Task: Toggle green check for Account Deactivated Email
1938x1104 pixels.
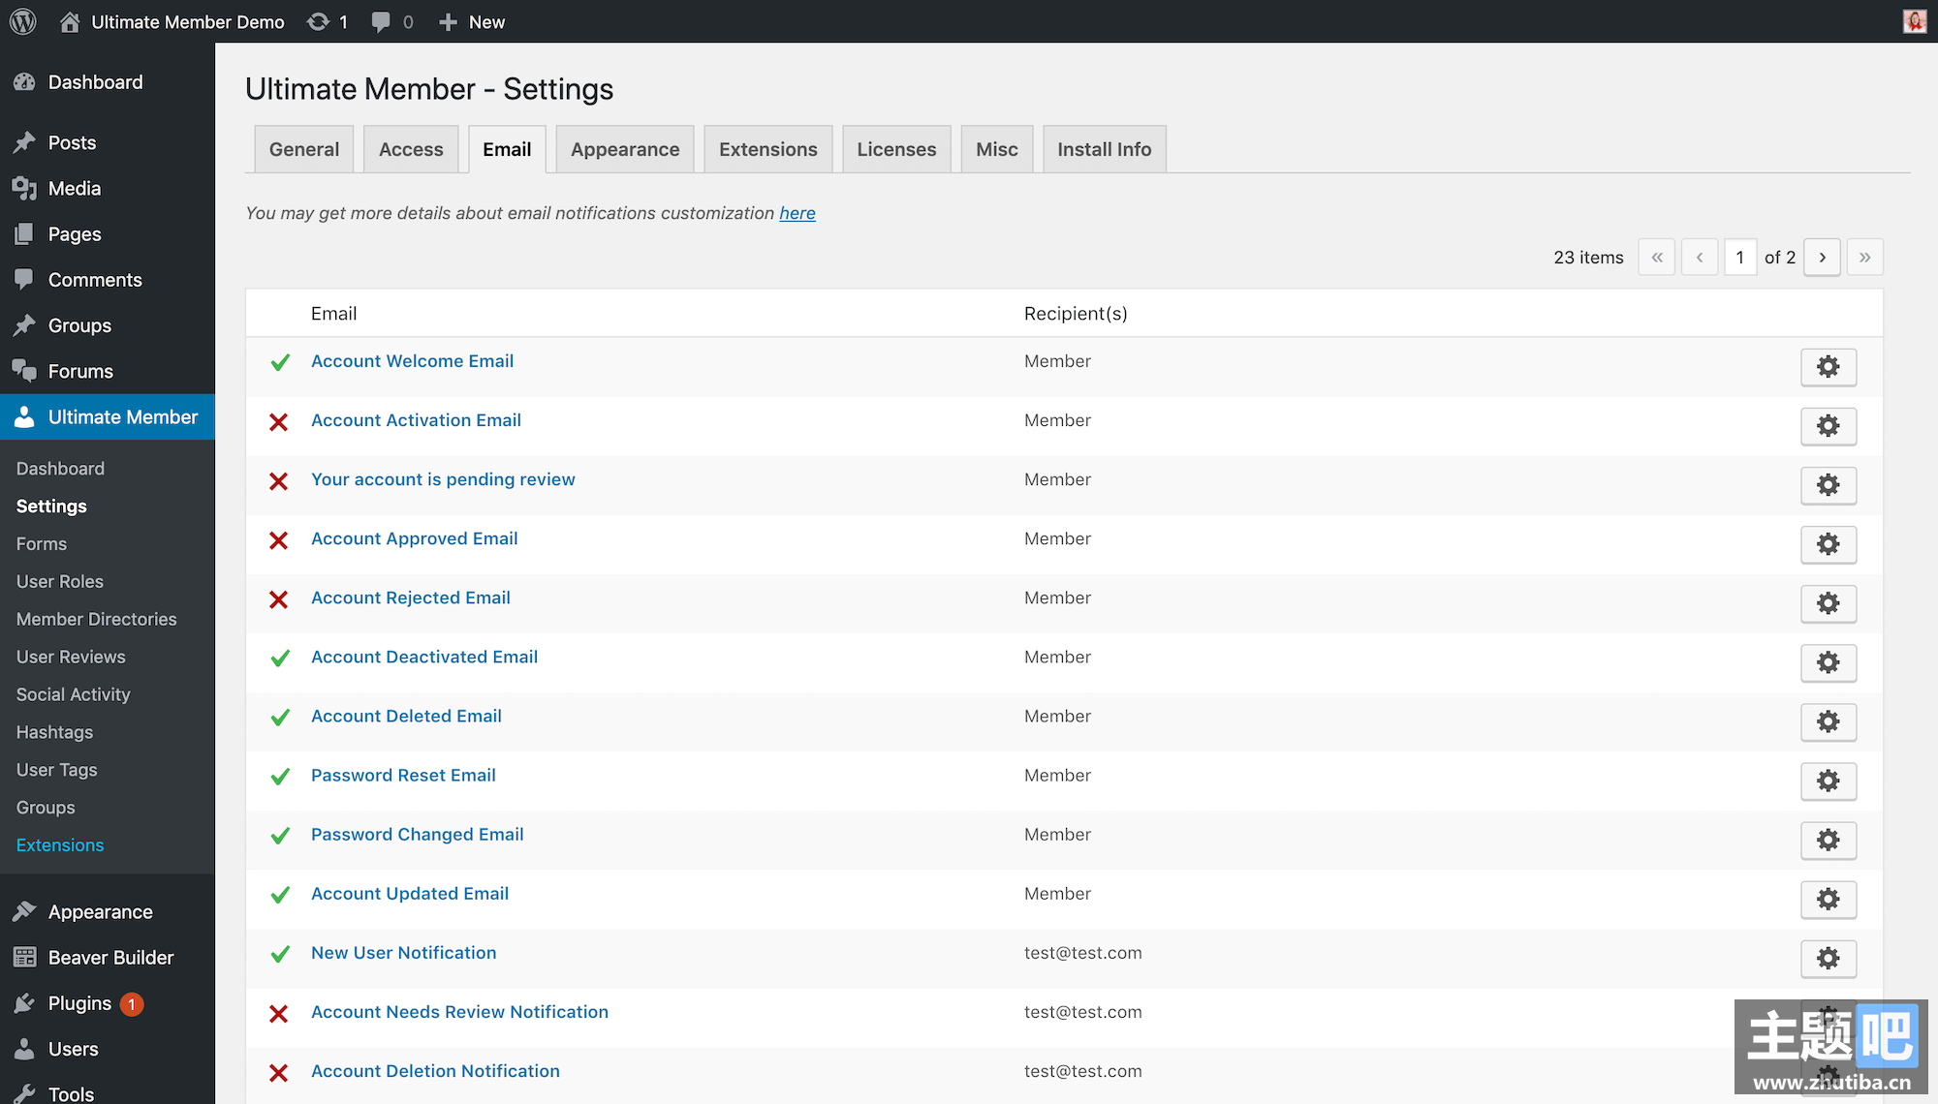Action: coord(280,659)
